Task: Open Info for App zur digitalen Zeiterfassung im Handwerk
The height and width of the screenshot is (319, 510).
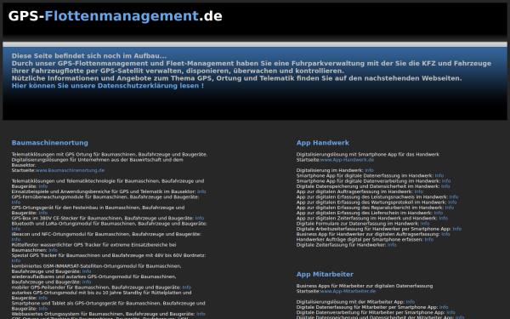Action: pyautogui.click(x=444, y=219)
